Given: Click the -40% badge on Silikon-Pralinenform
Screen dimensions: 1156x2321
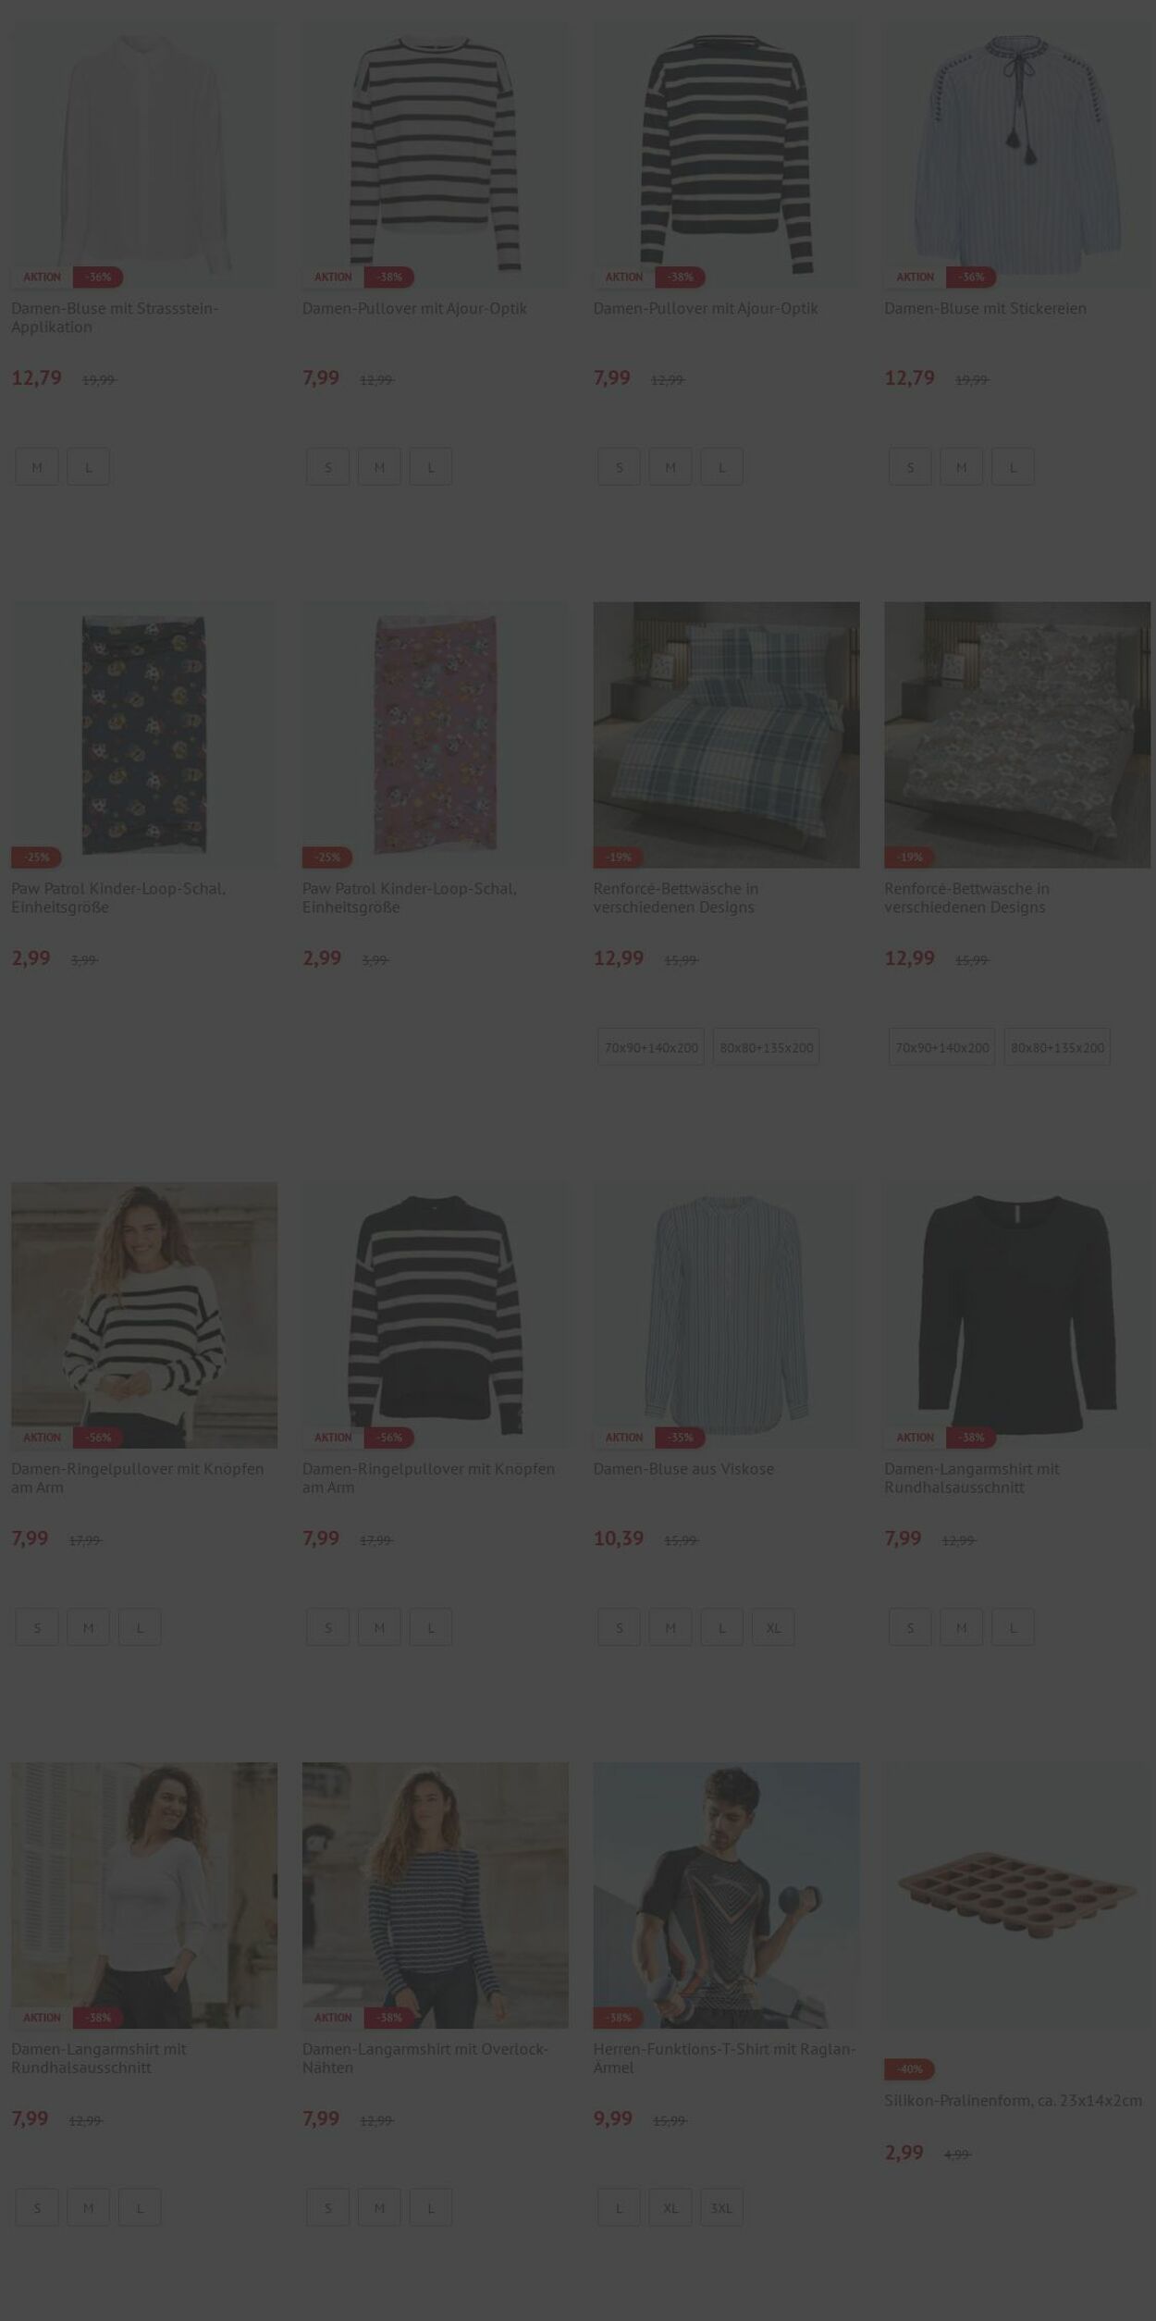Looking at the screenshot, I should click(x=910, y=2068).
